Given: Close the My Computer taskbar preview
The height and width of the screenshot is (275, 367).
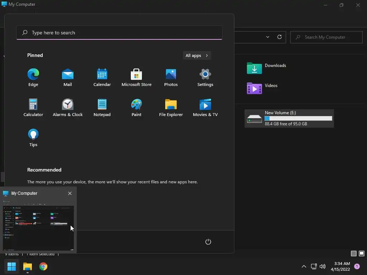Looking at the screenshot, I should pyautogui.click(x=70, y=193).
